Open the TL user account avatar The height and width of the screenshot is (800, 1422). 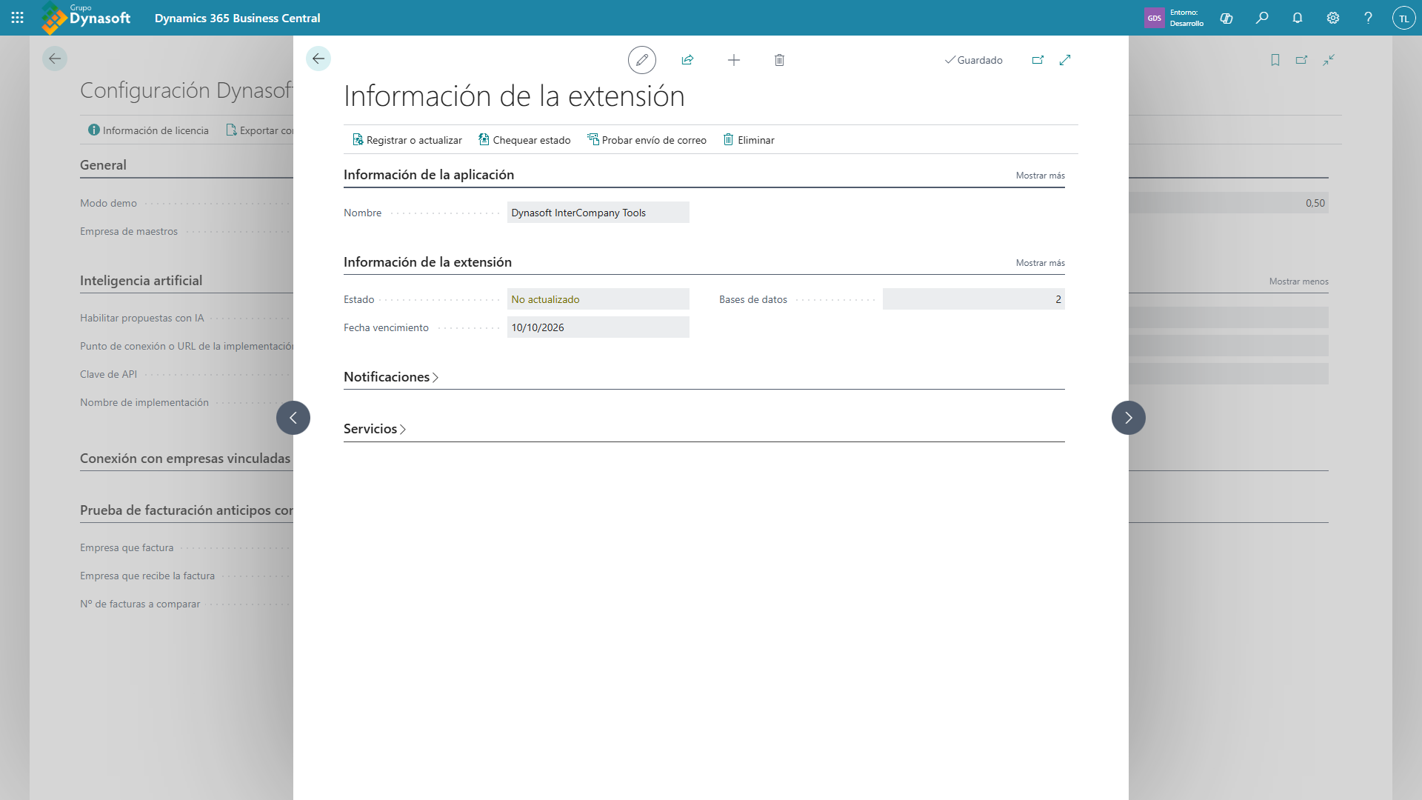point(1404,19)
